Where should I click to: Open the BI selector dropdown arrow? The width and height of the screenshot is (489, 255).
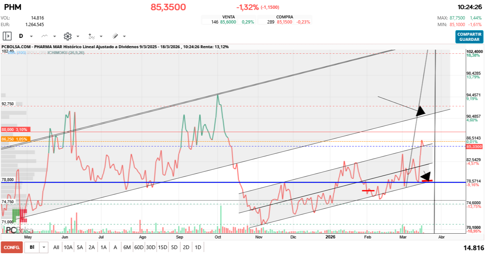(44, 247)
